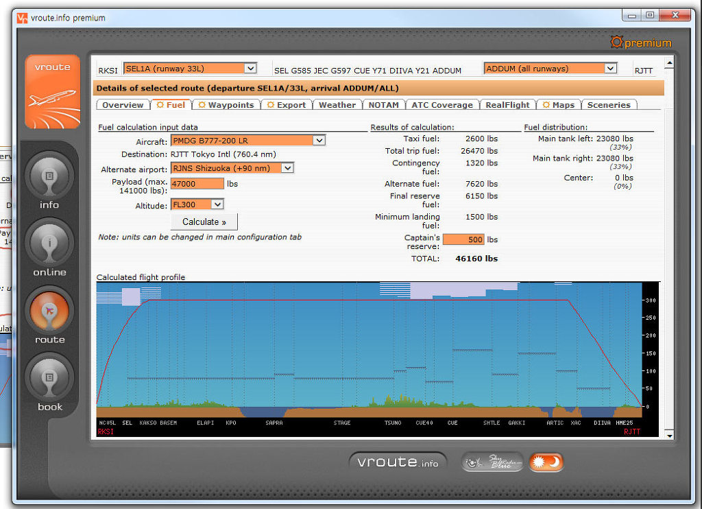Switch to the RealFlight tab
This screenshot has height=509, width=702.
[507, 105]
